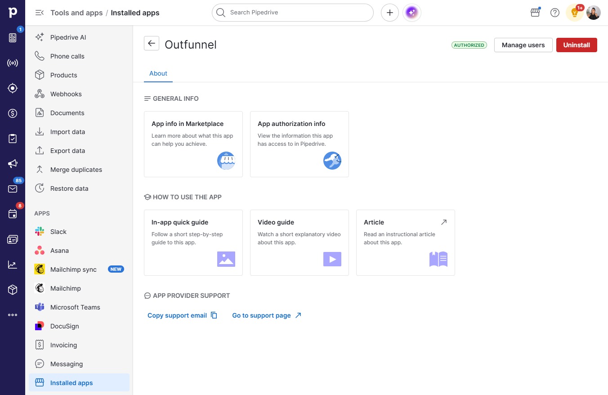Open Pipedrive AI in the sidebar

tap(79, 37)
